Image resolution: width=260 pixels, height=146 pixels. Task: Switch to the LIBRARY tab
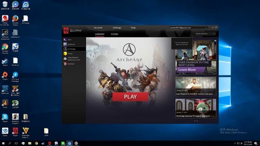point(100,34)
